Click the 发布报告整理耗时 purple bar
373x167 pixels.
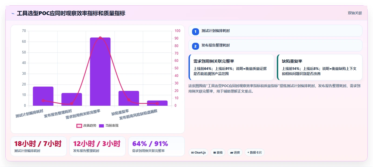[x=72, y=99]
